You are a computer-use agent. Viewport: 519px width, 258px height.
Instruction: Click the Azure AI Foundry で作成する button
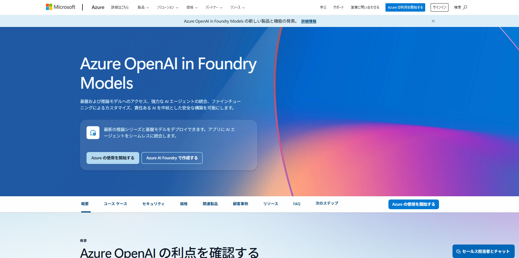[172, 158]
